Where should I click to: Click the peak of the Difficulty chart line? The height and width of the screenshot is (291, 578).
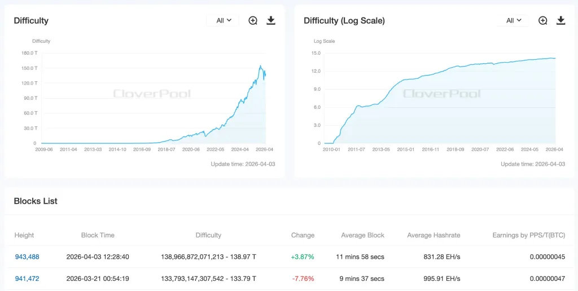260,66
